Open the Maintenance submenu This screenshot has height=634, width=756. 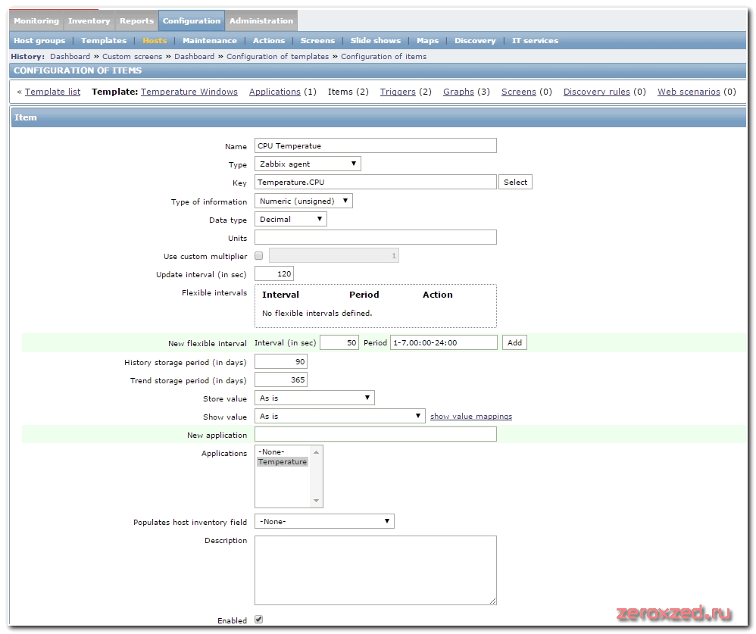[x=209, y=41]
